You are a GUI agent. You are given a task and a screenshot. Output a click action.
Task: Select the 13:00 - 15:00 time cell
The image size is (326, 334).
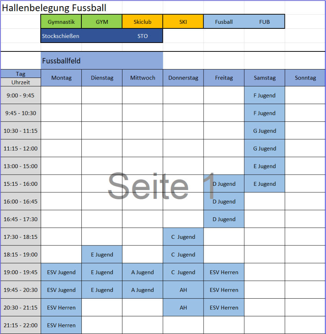pos(20,166)
